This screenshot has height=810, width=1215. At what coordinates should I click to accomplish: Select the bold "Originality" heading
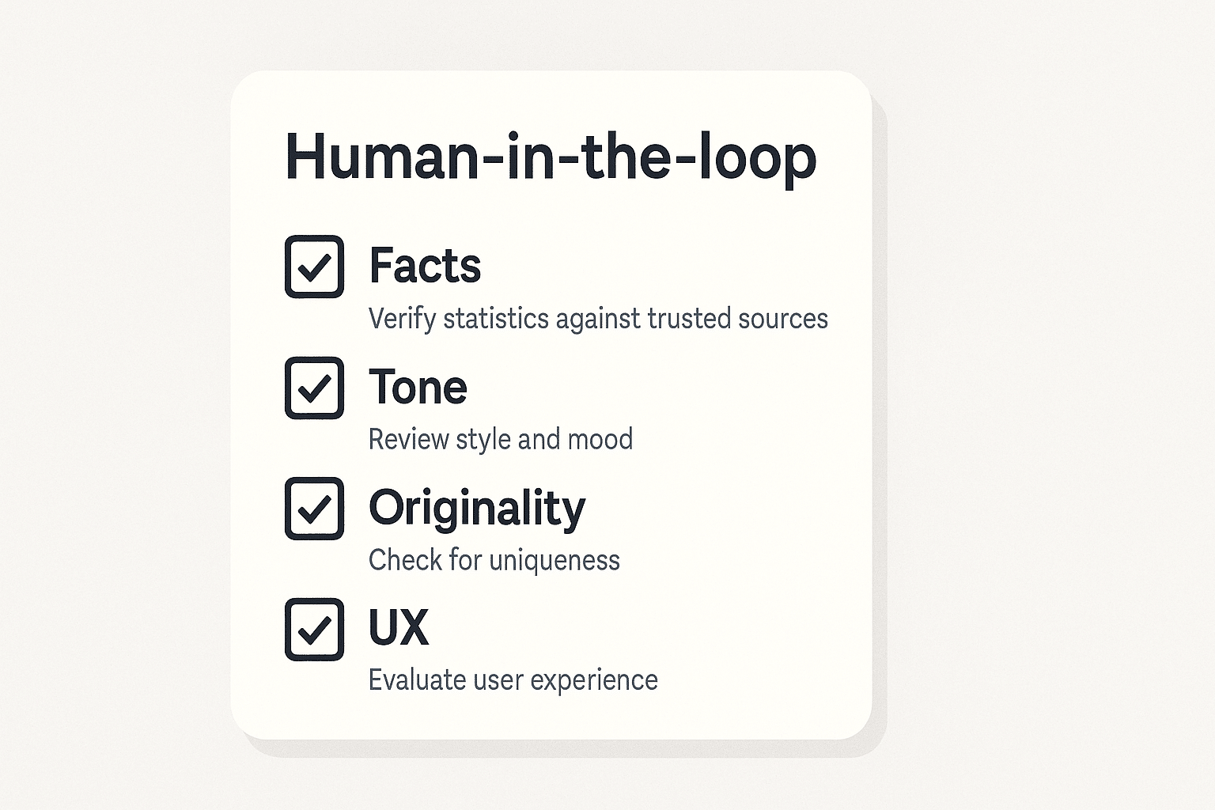pyautogui.click(x=476, y=508)
